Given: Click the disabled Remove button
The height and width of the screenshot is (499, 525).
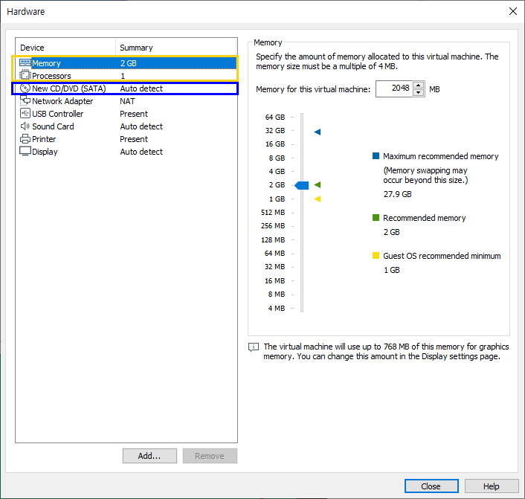Looking at the screenshot, I should 210,456.
